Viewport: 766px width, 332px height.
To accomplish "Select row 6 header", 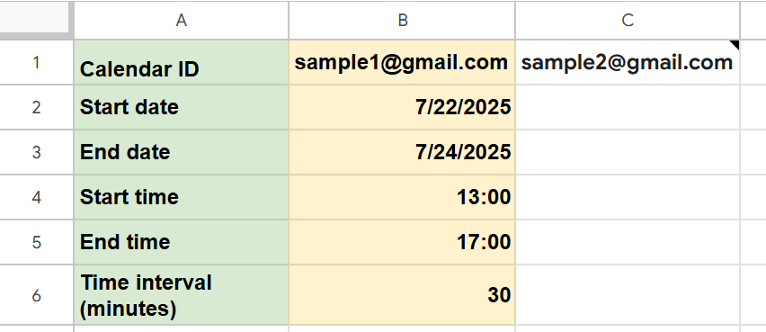I will (37, 295).
